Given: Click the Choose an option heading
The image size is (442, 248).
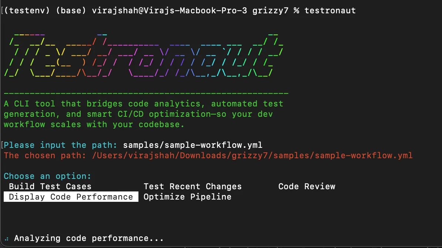Looking at the screenshot, I should [47, 176].
